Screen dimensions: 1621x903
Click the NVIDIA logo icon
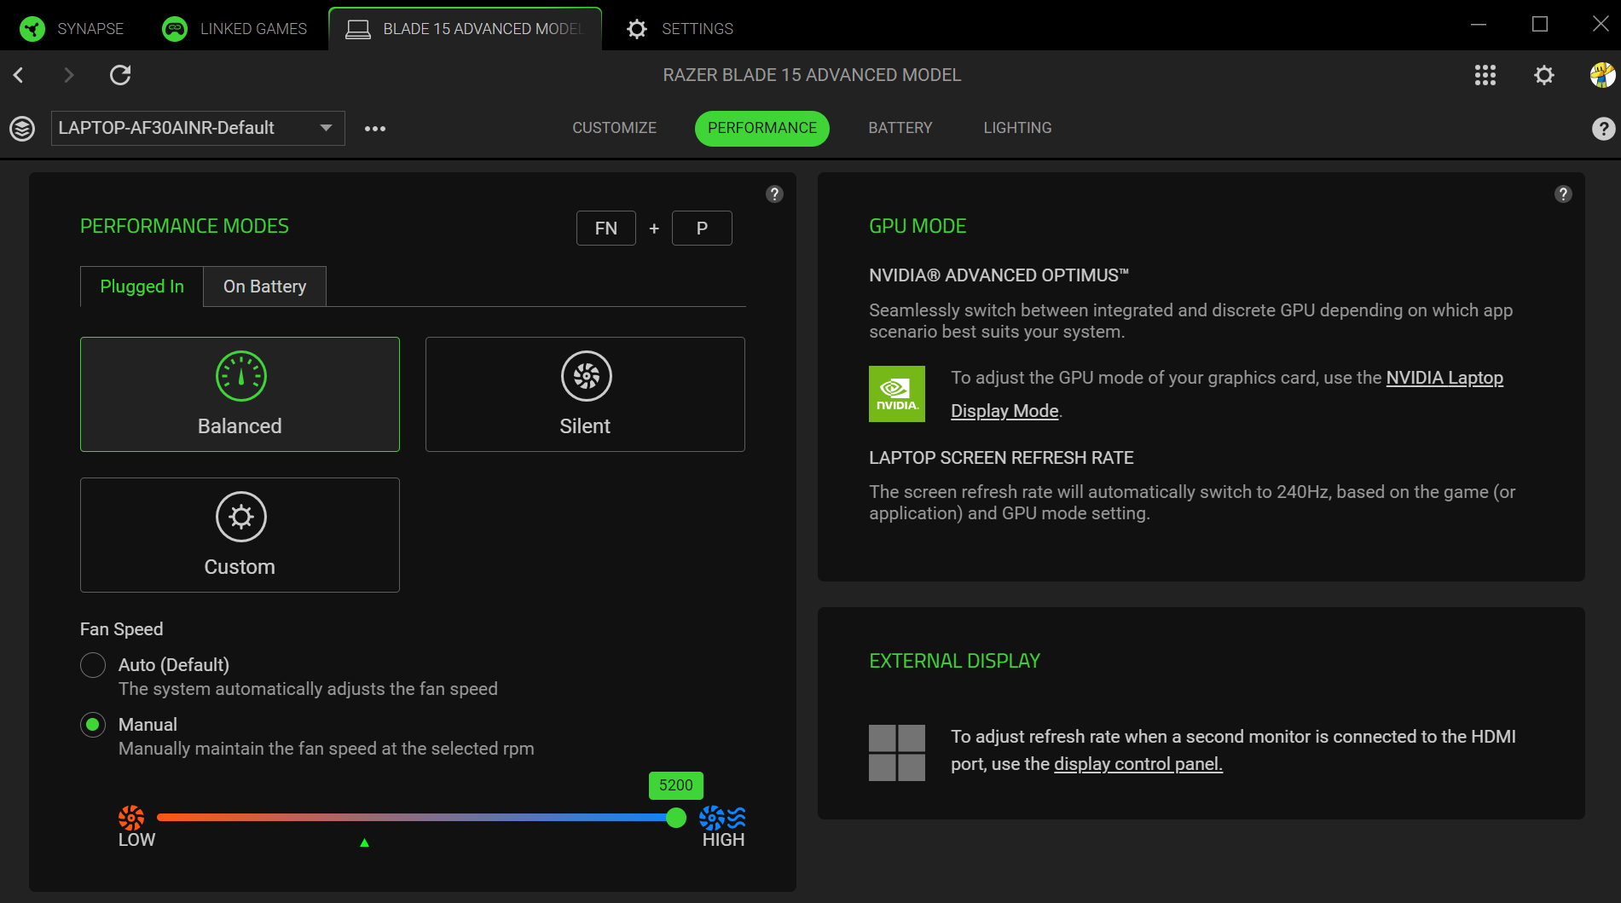click(x=897, y=394)
